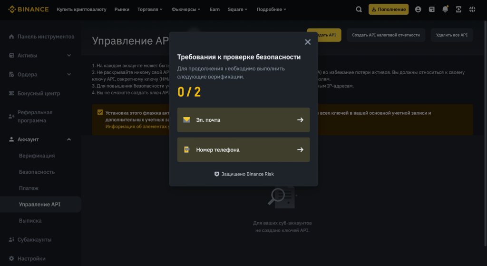This screenshot has width=487, height=266.
Task: Choose Эл. почта verification option
Action: pos(243,119)
